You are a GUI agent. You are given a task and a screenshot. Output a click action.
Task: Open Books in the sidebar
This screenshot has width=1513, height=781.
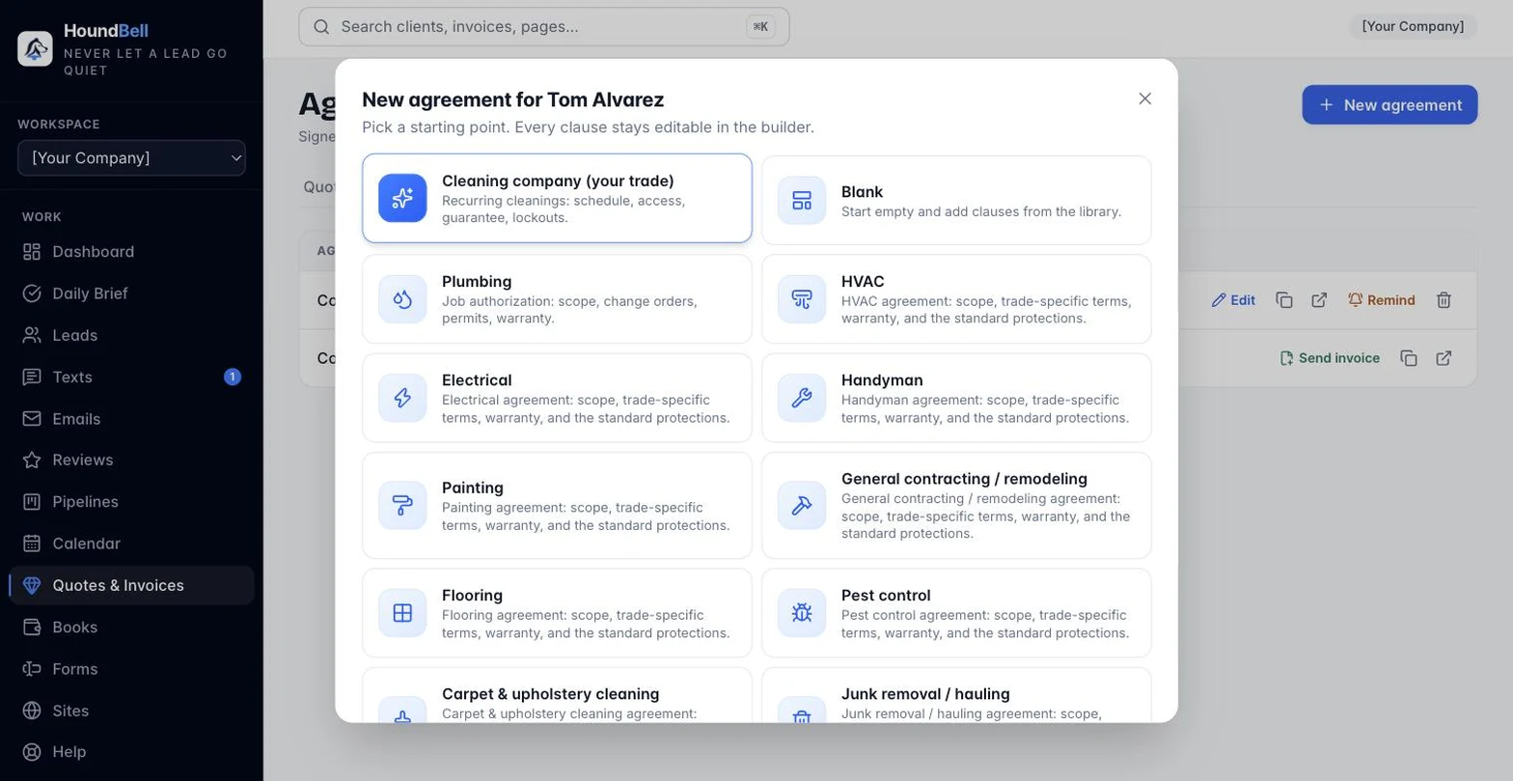[132, 628]
